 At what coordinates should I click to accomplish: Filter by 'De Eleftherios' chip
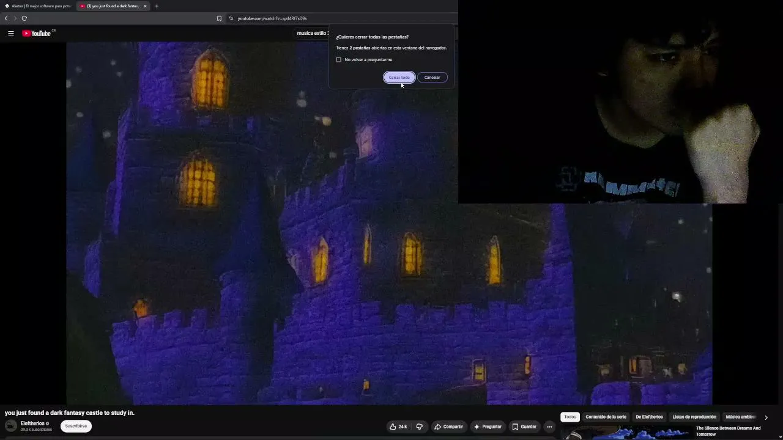point(649,417)
